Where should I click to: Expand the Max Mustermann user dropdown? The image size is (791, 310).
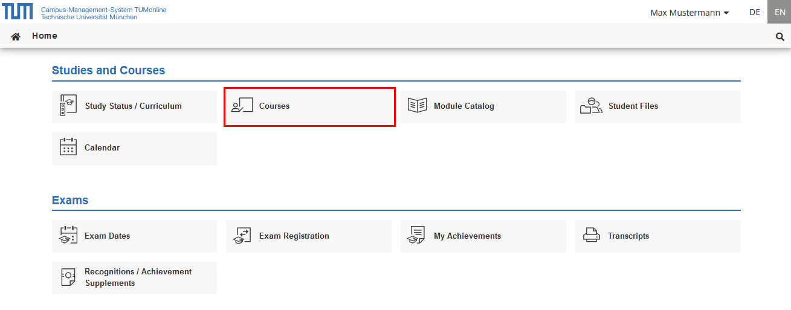689,13
